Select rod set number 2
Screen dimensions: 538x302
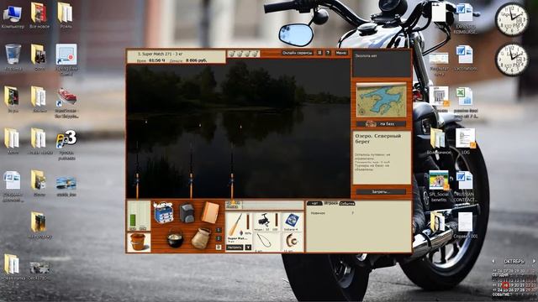219,238
